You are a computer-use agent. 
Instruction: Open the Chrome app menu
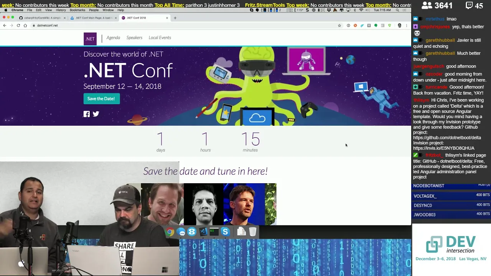17,10
